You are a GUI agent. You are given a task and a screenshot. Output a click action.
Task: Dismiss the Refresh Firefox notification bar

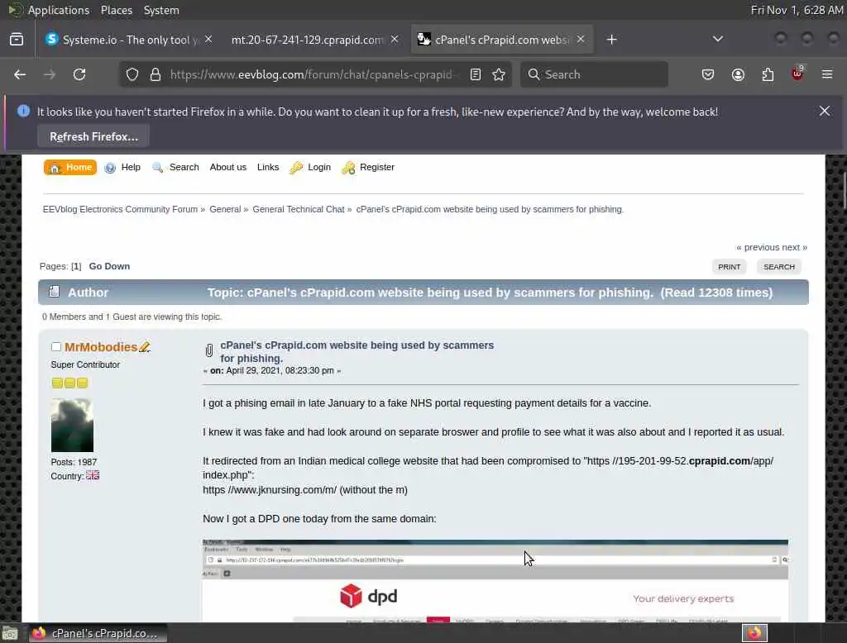pos(825,112)
